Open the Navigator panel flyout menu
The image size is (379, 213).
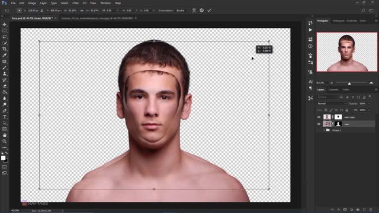376,21
